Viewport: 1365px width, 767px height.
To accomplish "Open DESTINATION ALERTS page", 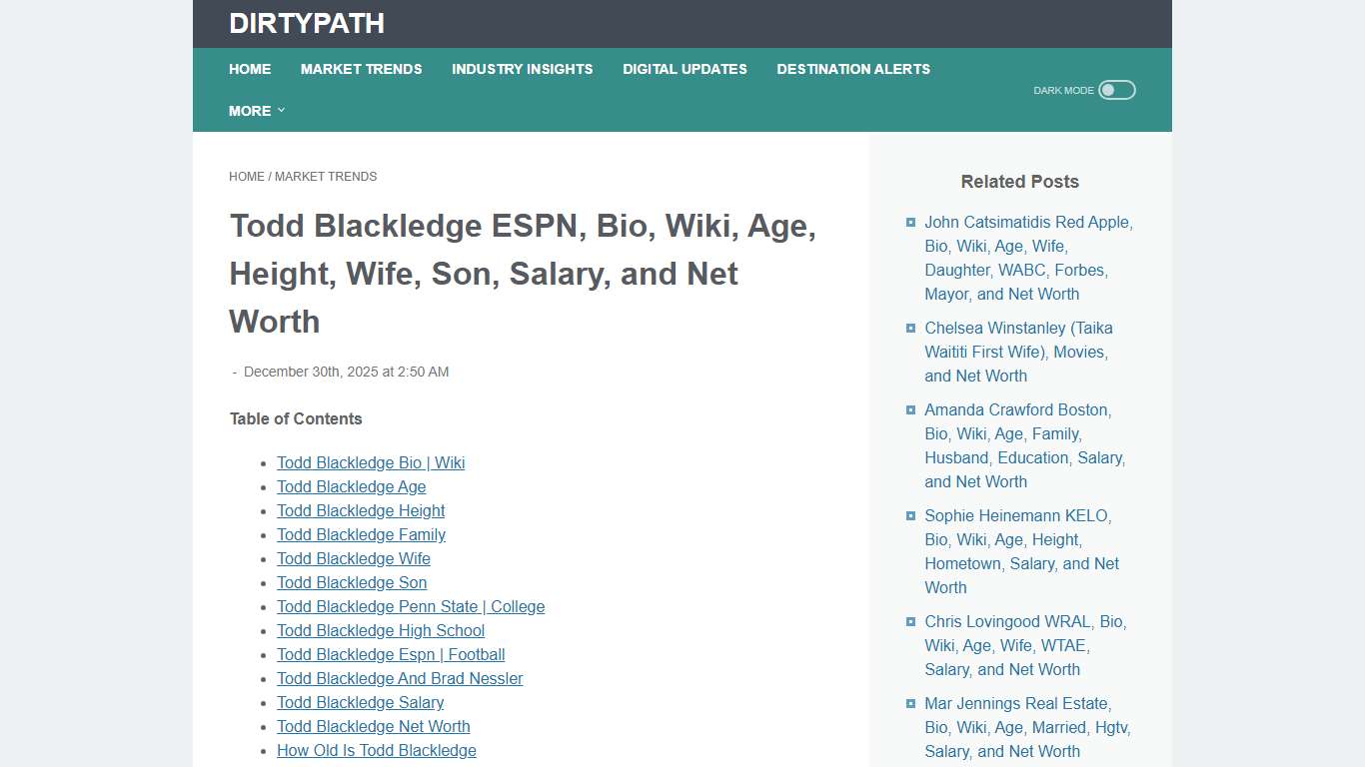I will click(853, 69).
